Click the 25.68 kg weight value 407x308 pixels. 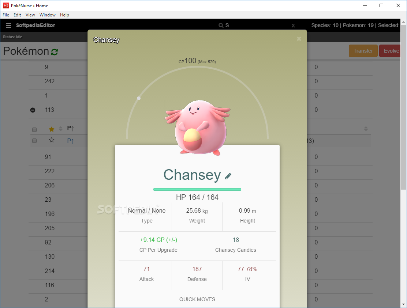click(197, 211)
